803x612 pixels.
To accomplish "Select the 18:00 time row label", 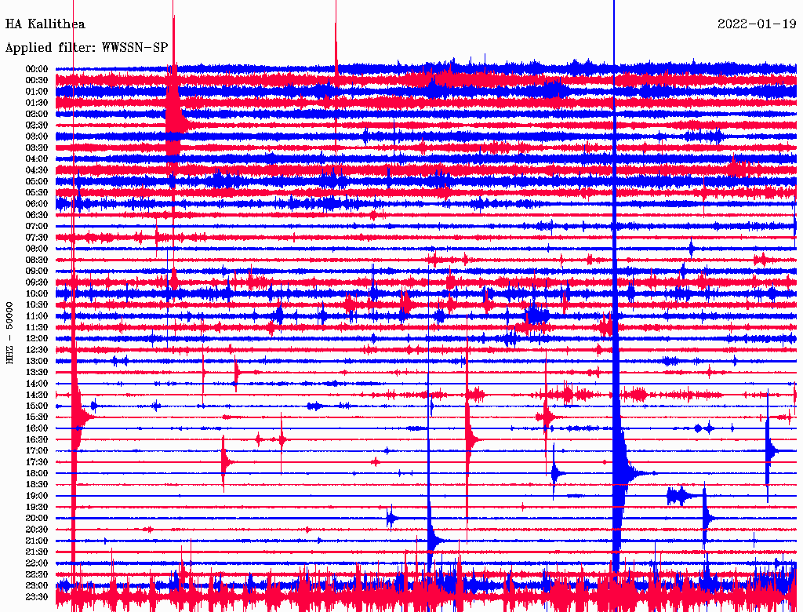I will (37, 474).
